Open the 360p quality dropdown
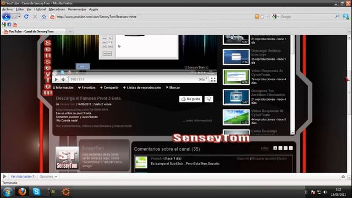The image size is (352, 198). [x=202, y=79]
